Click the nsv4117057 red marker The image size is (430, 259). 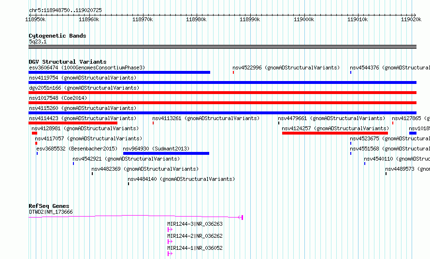36,143
